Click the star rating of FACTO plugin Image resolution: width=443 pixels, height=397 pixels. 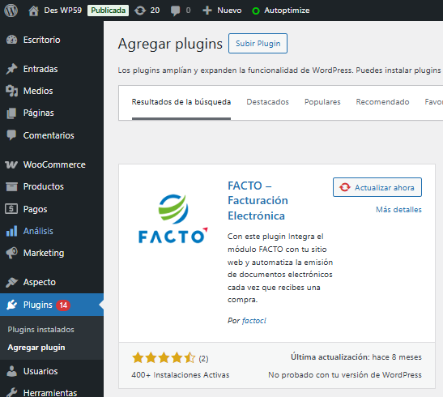coord(164,358)
